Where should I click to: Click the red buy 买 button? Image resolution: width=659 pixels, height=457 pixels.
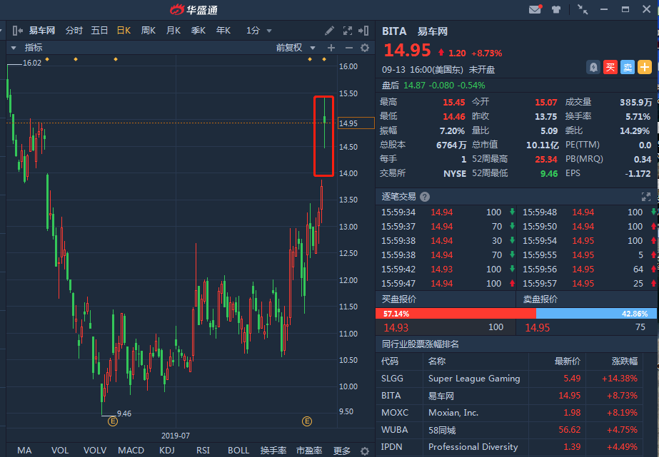[610, 67]
